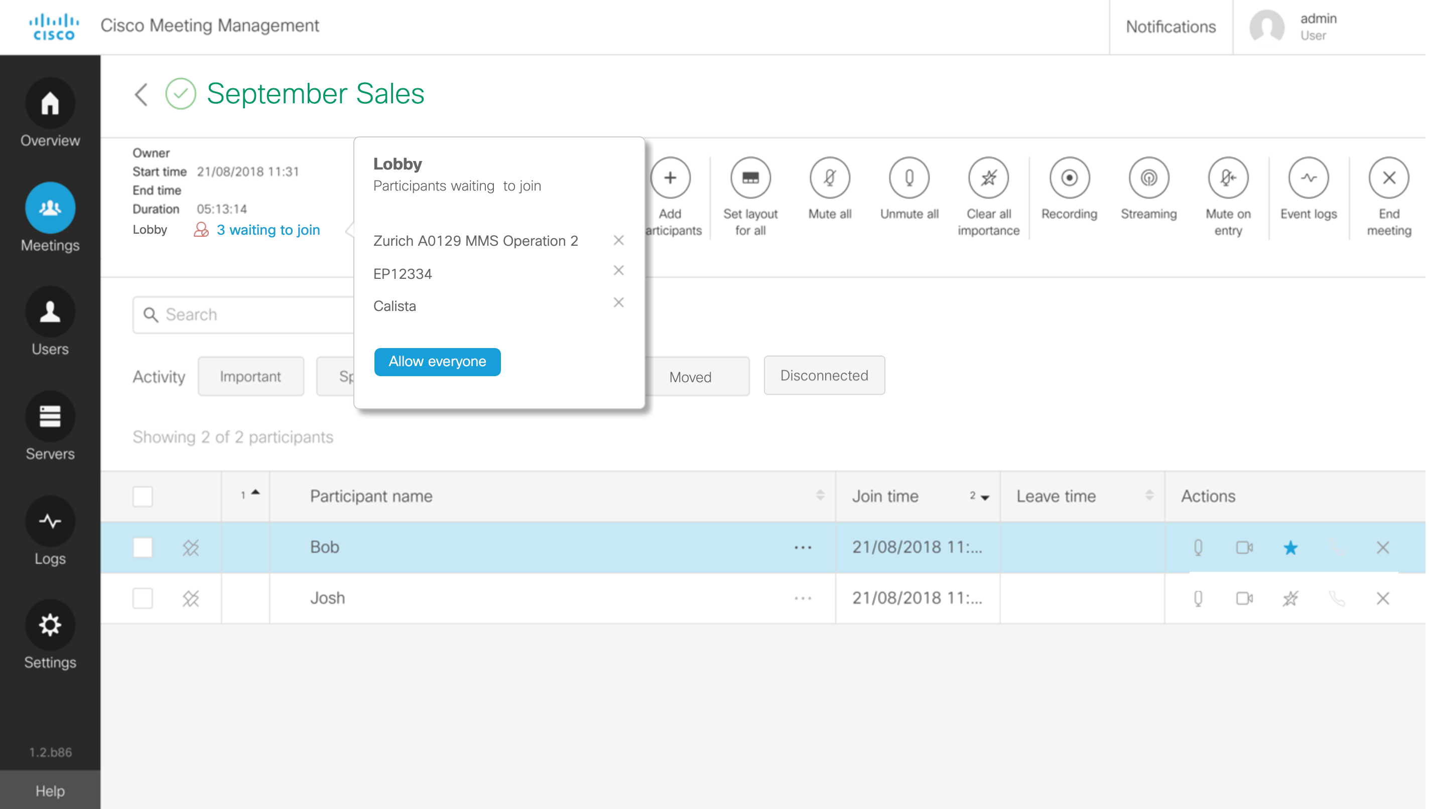The image size is (1429, 809).
Task: Toggle Josh's video camera
Action: pyautogui.click(x=1244, y=598)
